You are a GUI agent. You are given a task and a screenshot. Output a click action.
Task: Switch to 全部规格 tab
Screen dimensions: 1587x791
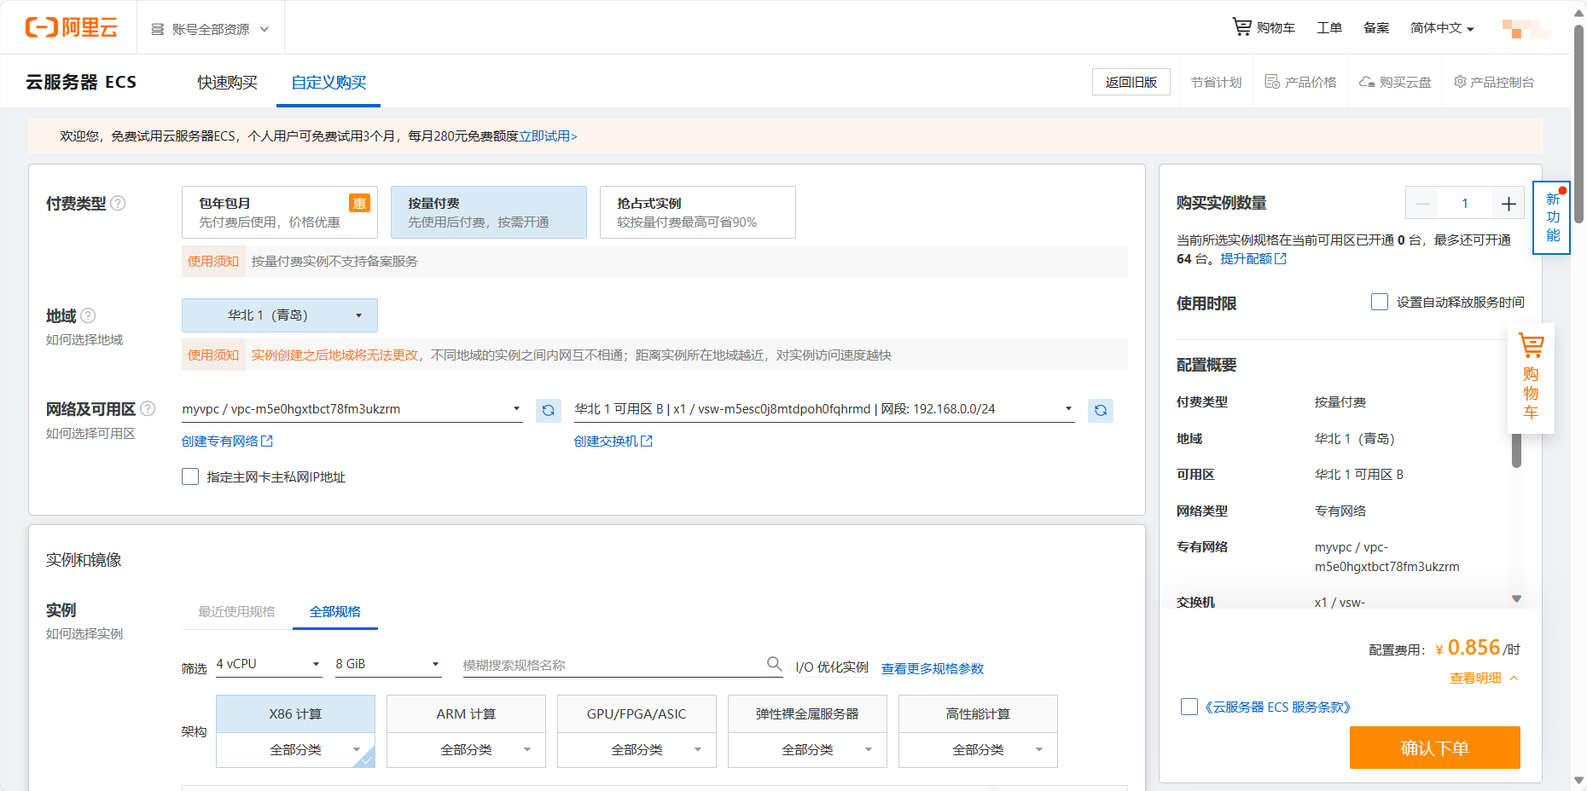[x=334, y=611]
